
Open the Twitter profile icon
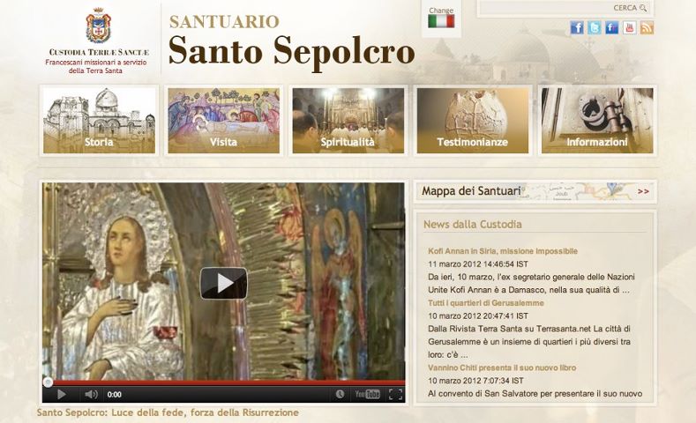coord(595,27)
